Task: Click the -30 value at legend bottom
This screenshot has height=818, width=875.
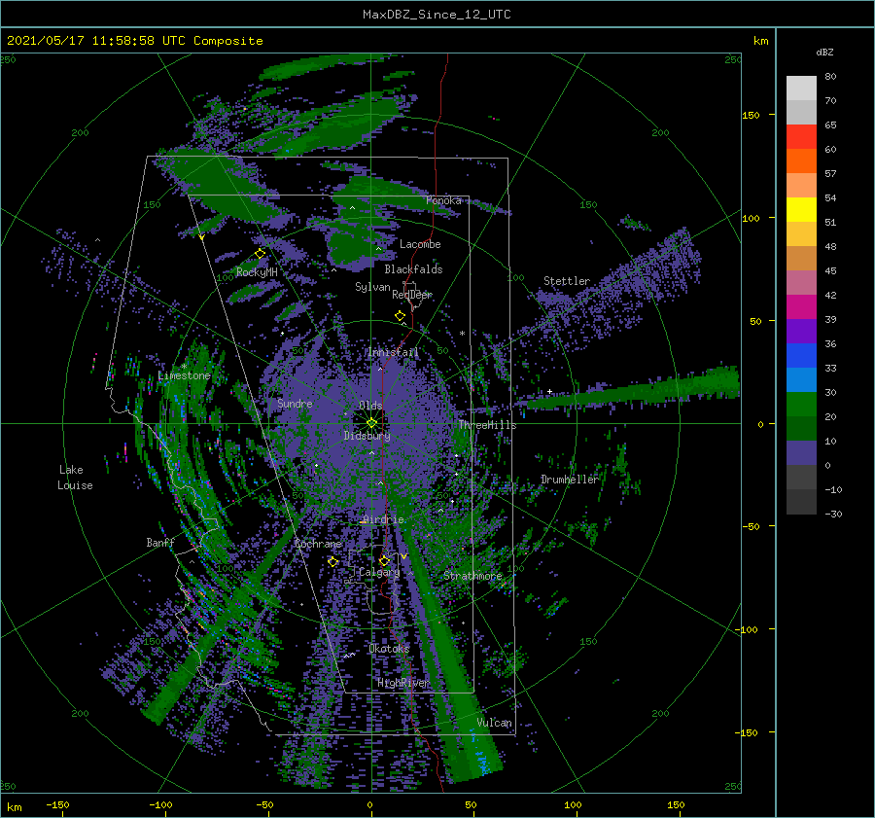Action: click(833, 514)
